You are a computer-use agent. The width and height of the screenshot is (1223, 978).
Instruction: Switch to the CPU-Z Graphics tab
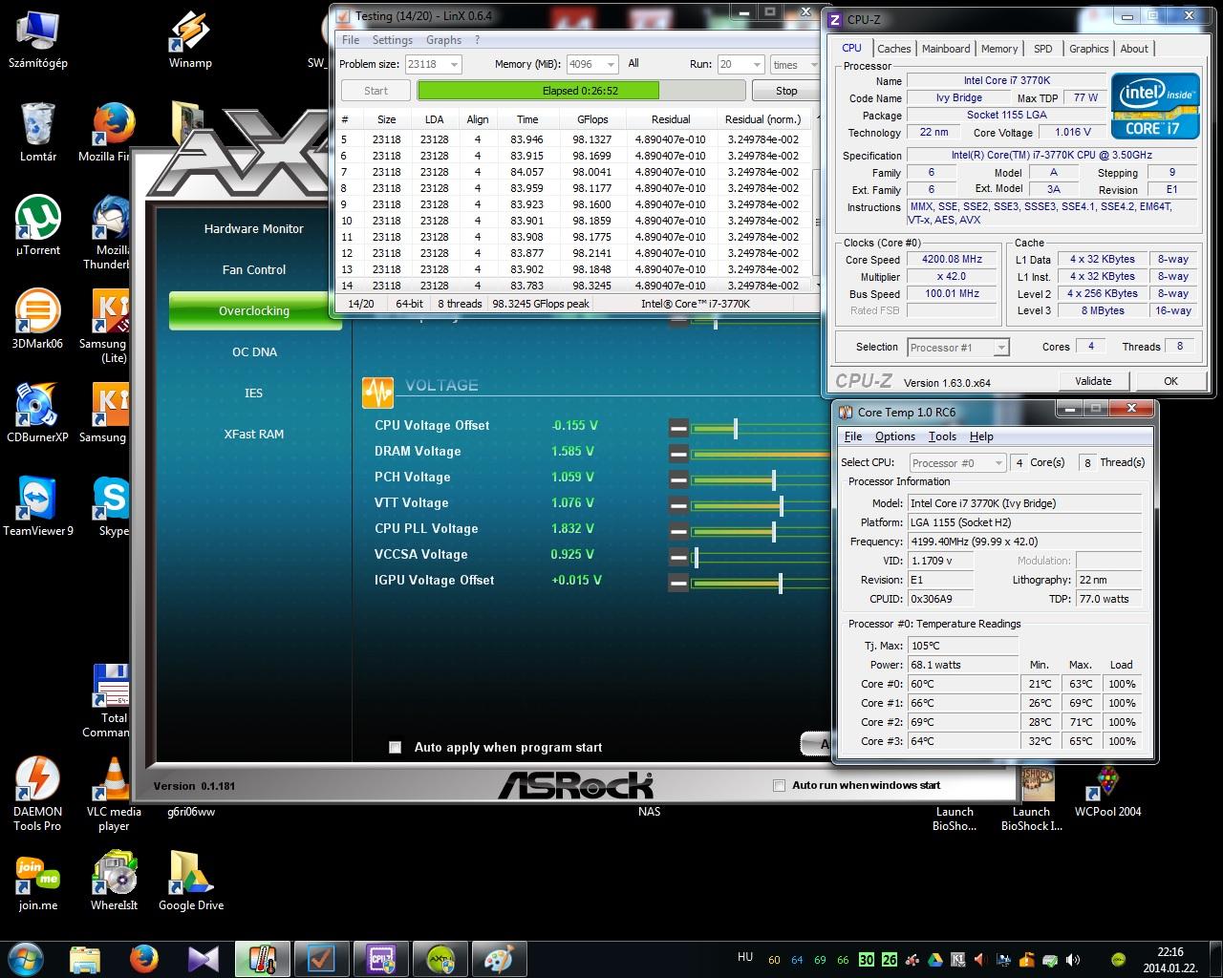click(1088, 49)
